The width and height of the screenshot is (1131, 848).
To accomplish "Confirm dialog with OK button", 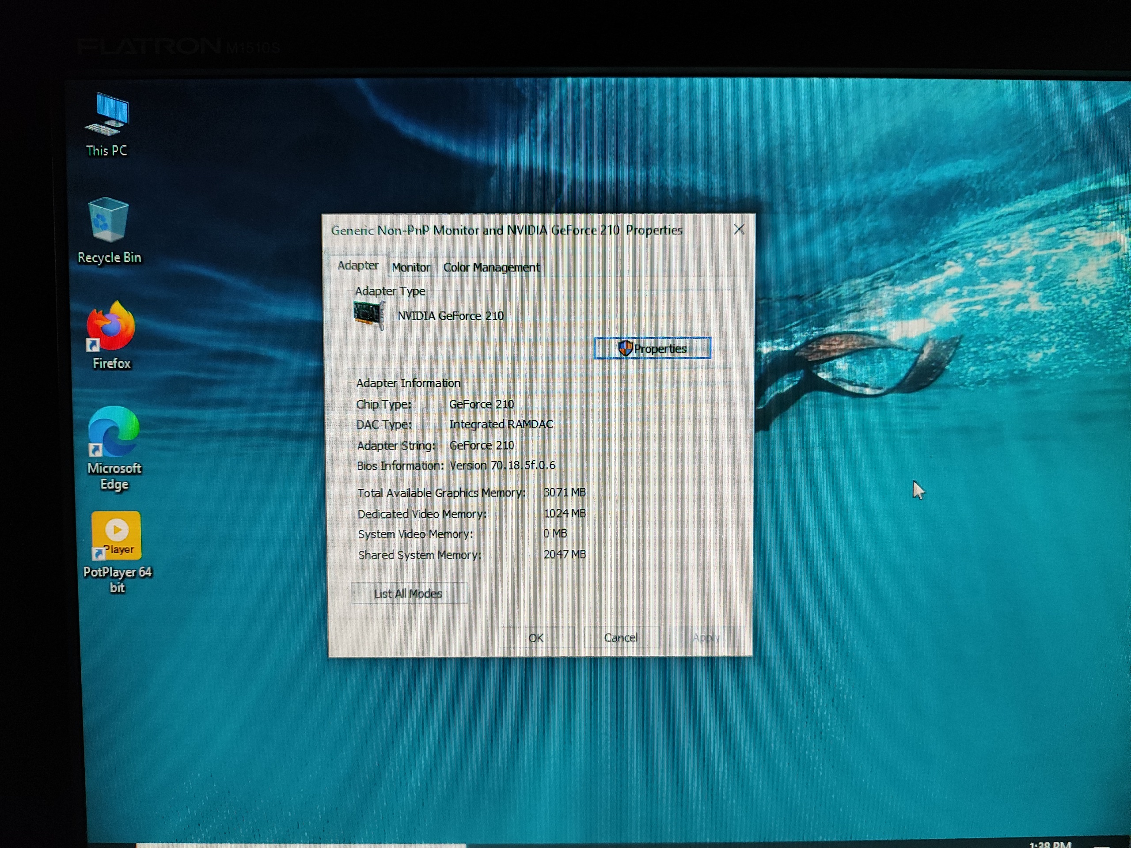I will pyautogui.click(x=536, y=637).
